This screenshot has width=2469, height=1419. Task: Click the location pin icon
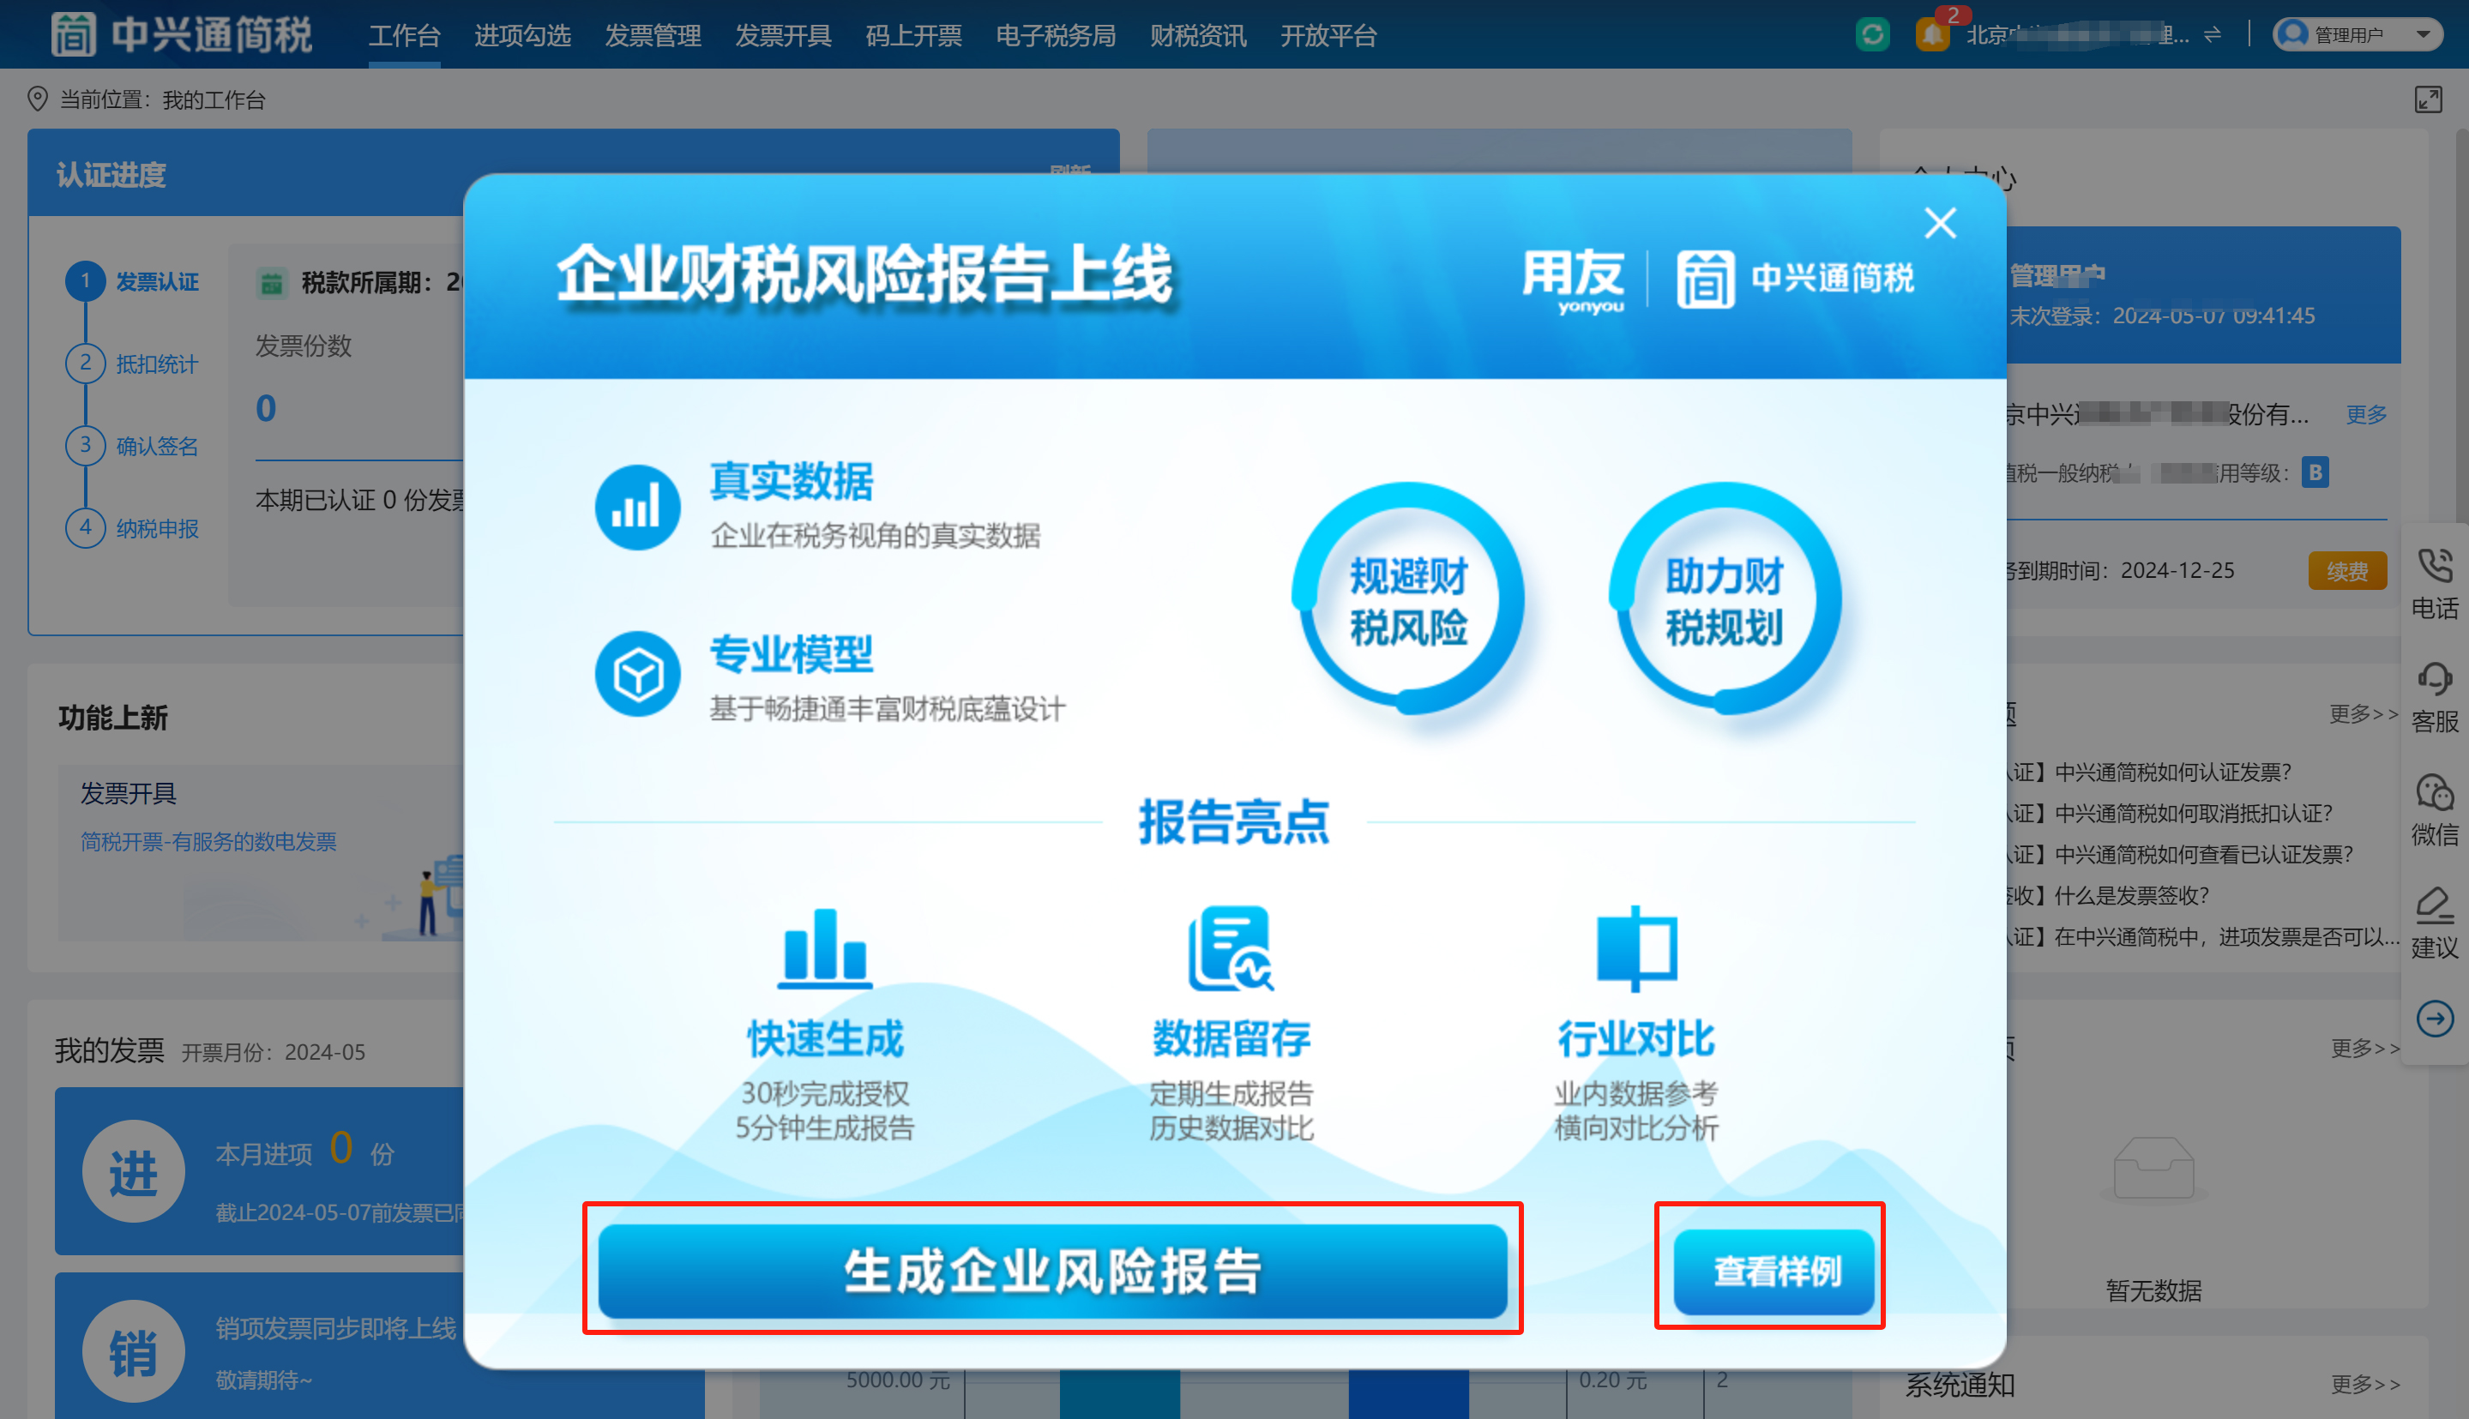37,99
